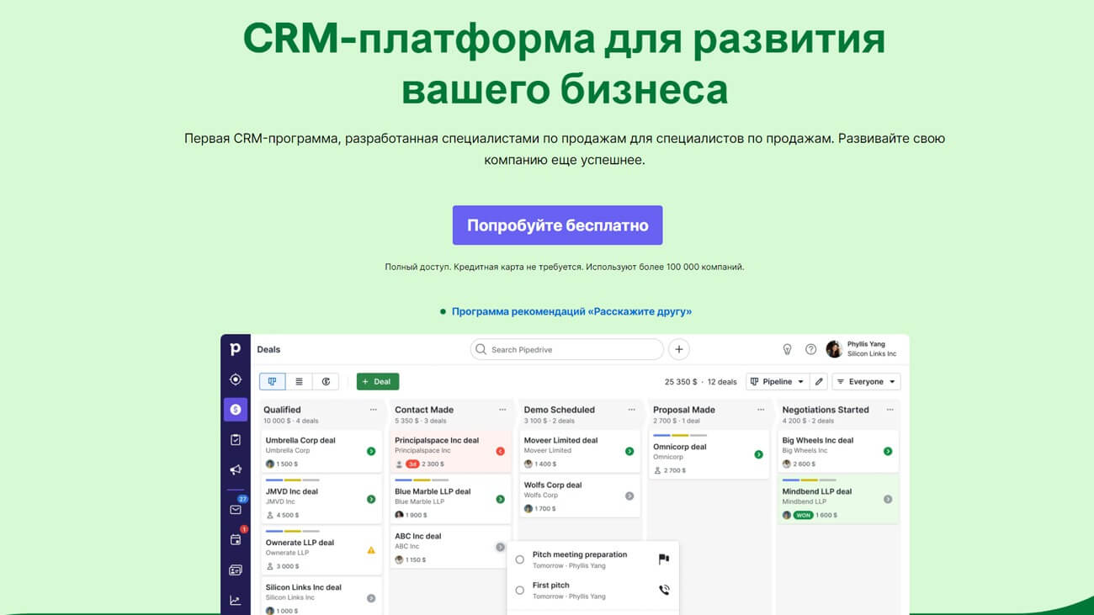This screenshot has height=615, width=1094.
Task: Click the green + Deal button
Action: coord(377,382)
